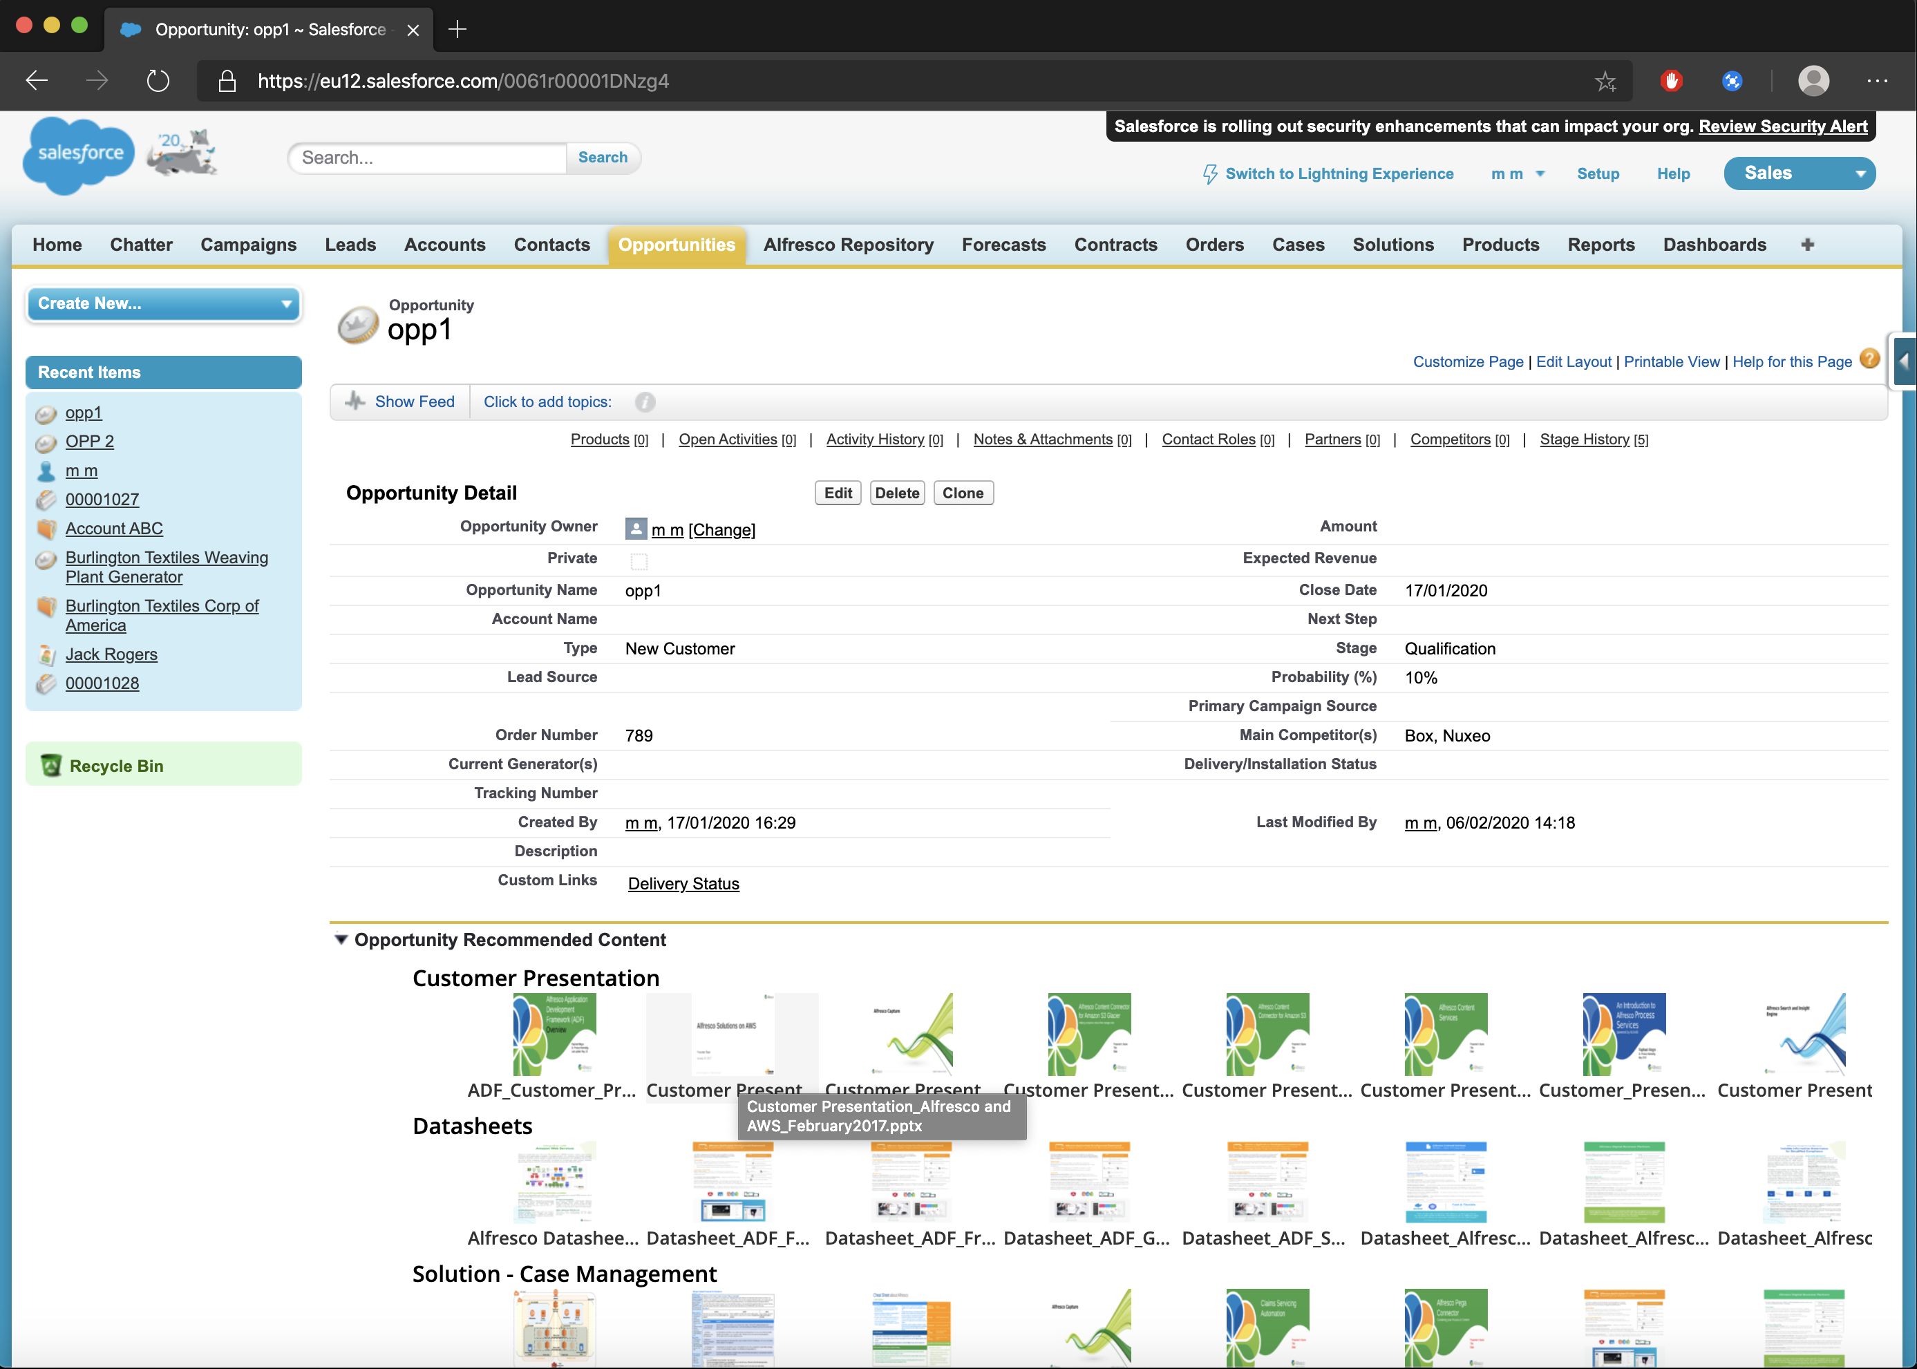The image size is (1917, 1369).
Task: Click the browser profile avatar icon
Action: tap(1813, 81)
